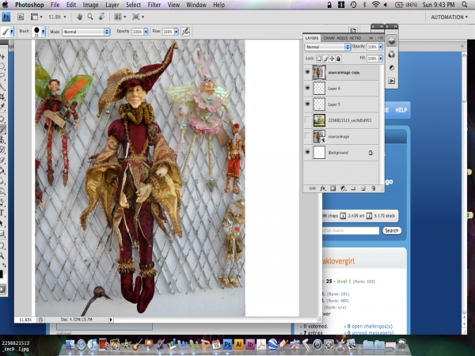Open the layer Fill arrow
The image size is (475, 356).
click(x=381, y=59)
